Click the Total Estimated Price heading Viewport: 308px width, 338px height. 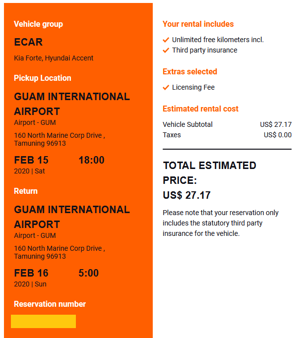coord(209,172)
